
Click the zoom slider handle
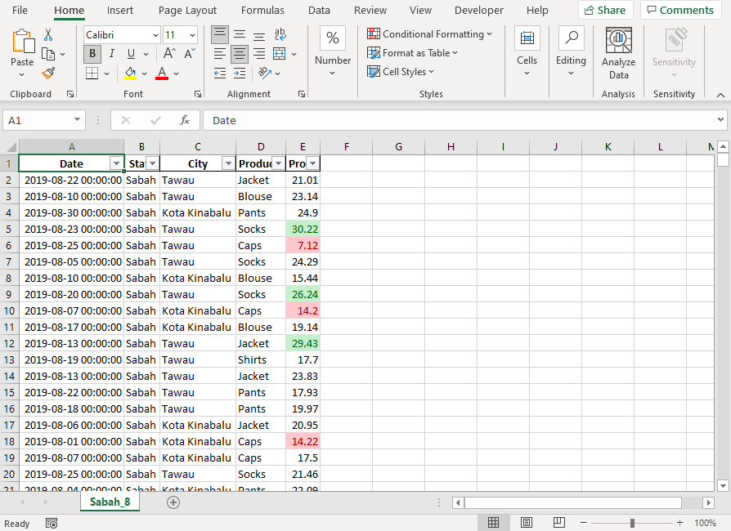click(x=632, y=523)
